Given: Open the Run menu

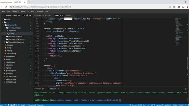Looking at the screenshot, I should click(x=33, y=11).
